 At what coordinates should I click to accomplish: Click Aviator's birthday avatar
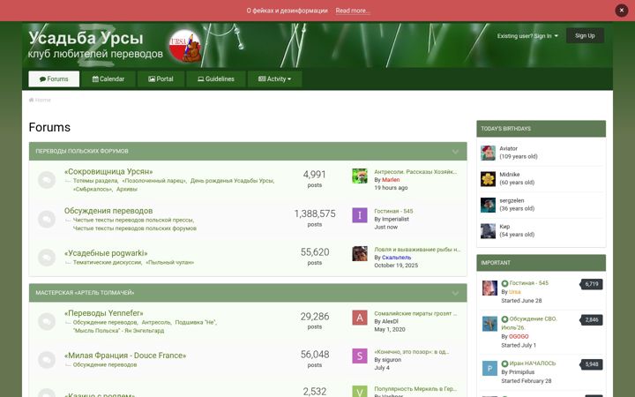coord(488,153)
